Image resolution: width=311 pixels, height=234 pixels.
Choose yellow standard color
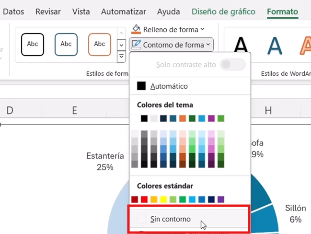coord(163,199)
